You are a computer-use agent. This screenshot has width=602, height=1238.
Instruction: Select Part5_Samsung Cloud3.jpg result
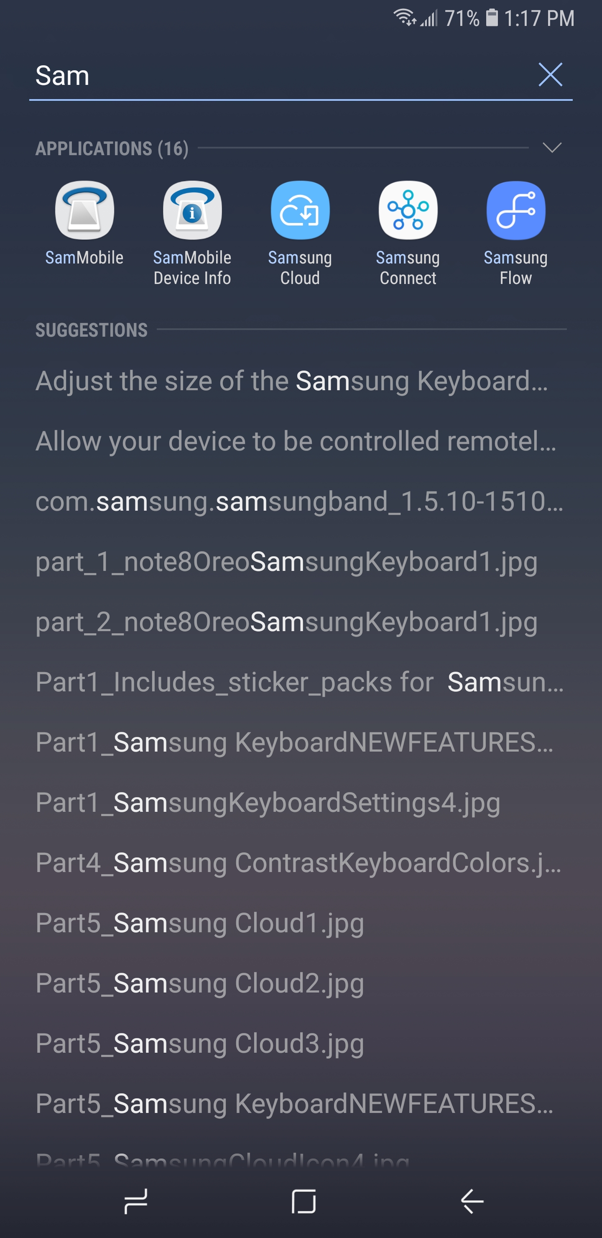200,1044
